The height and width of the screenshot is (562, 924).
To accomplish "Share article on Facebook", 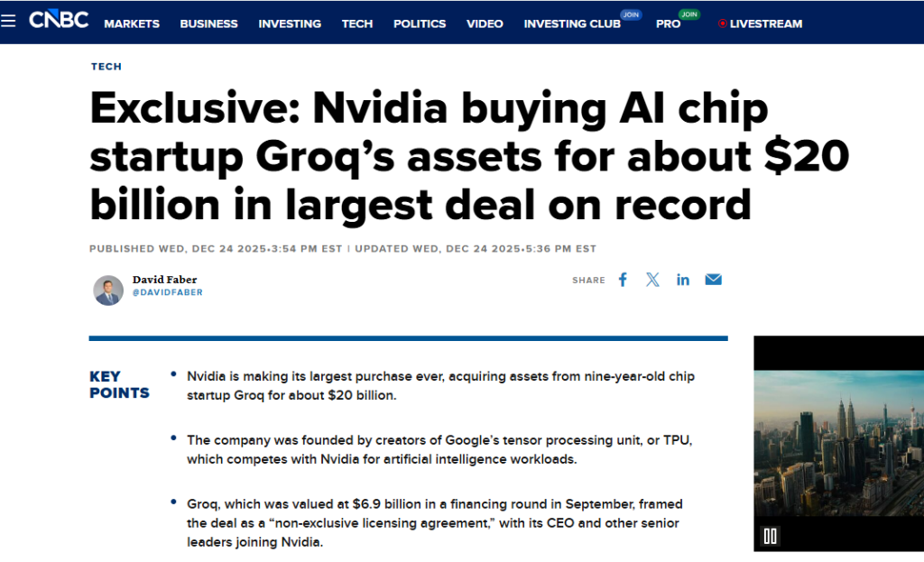I will tap(623, 280).
